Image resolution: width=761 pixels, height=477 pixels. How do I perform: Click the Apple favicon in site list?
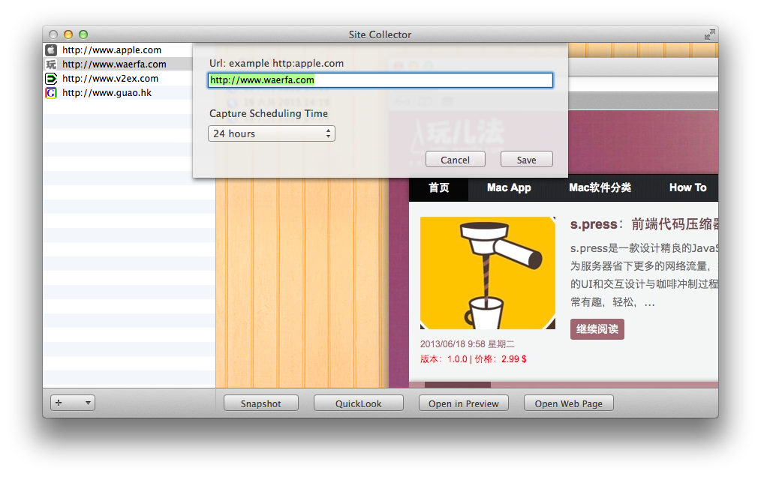click(51, 50)
